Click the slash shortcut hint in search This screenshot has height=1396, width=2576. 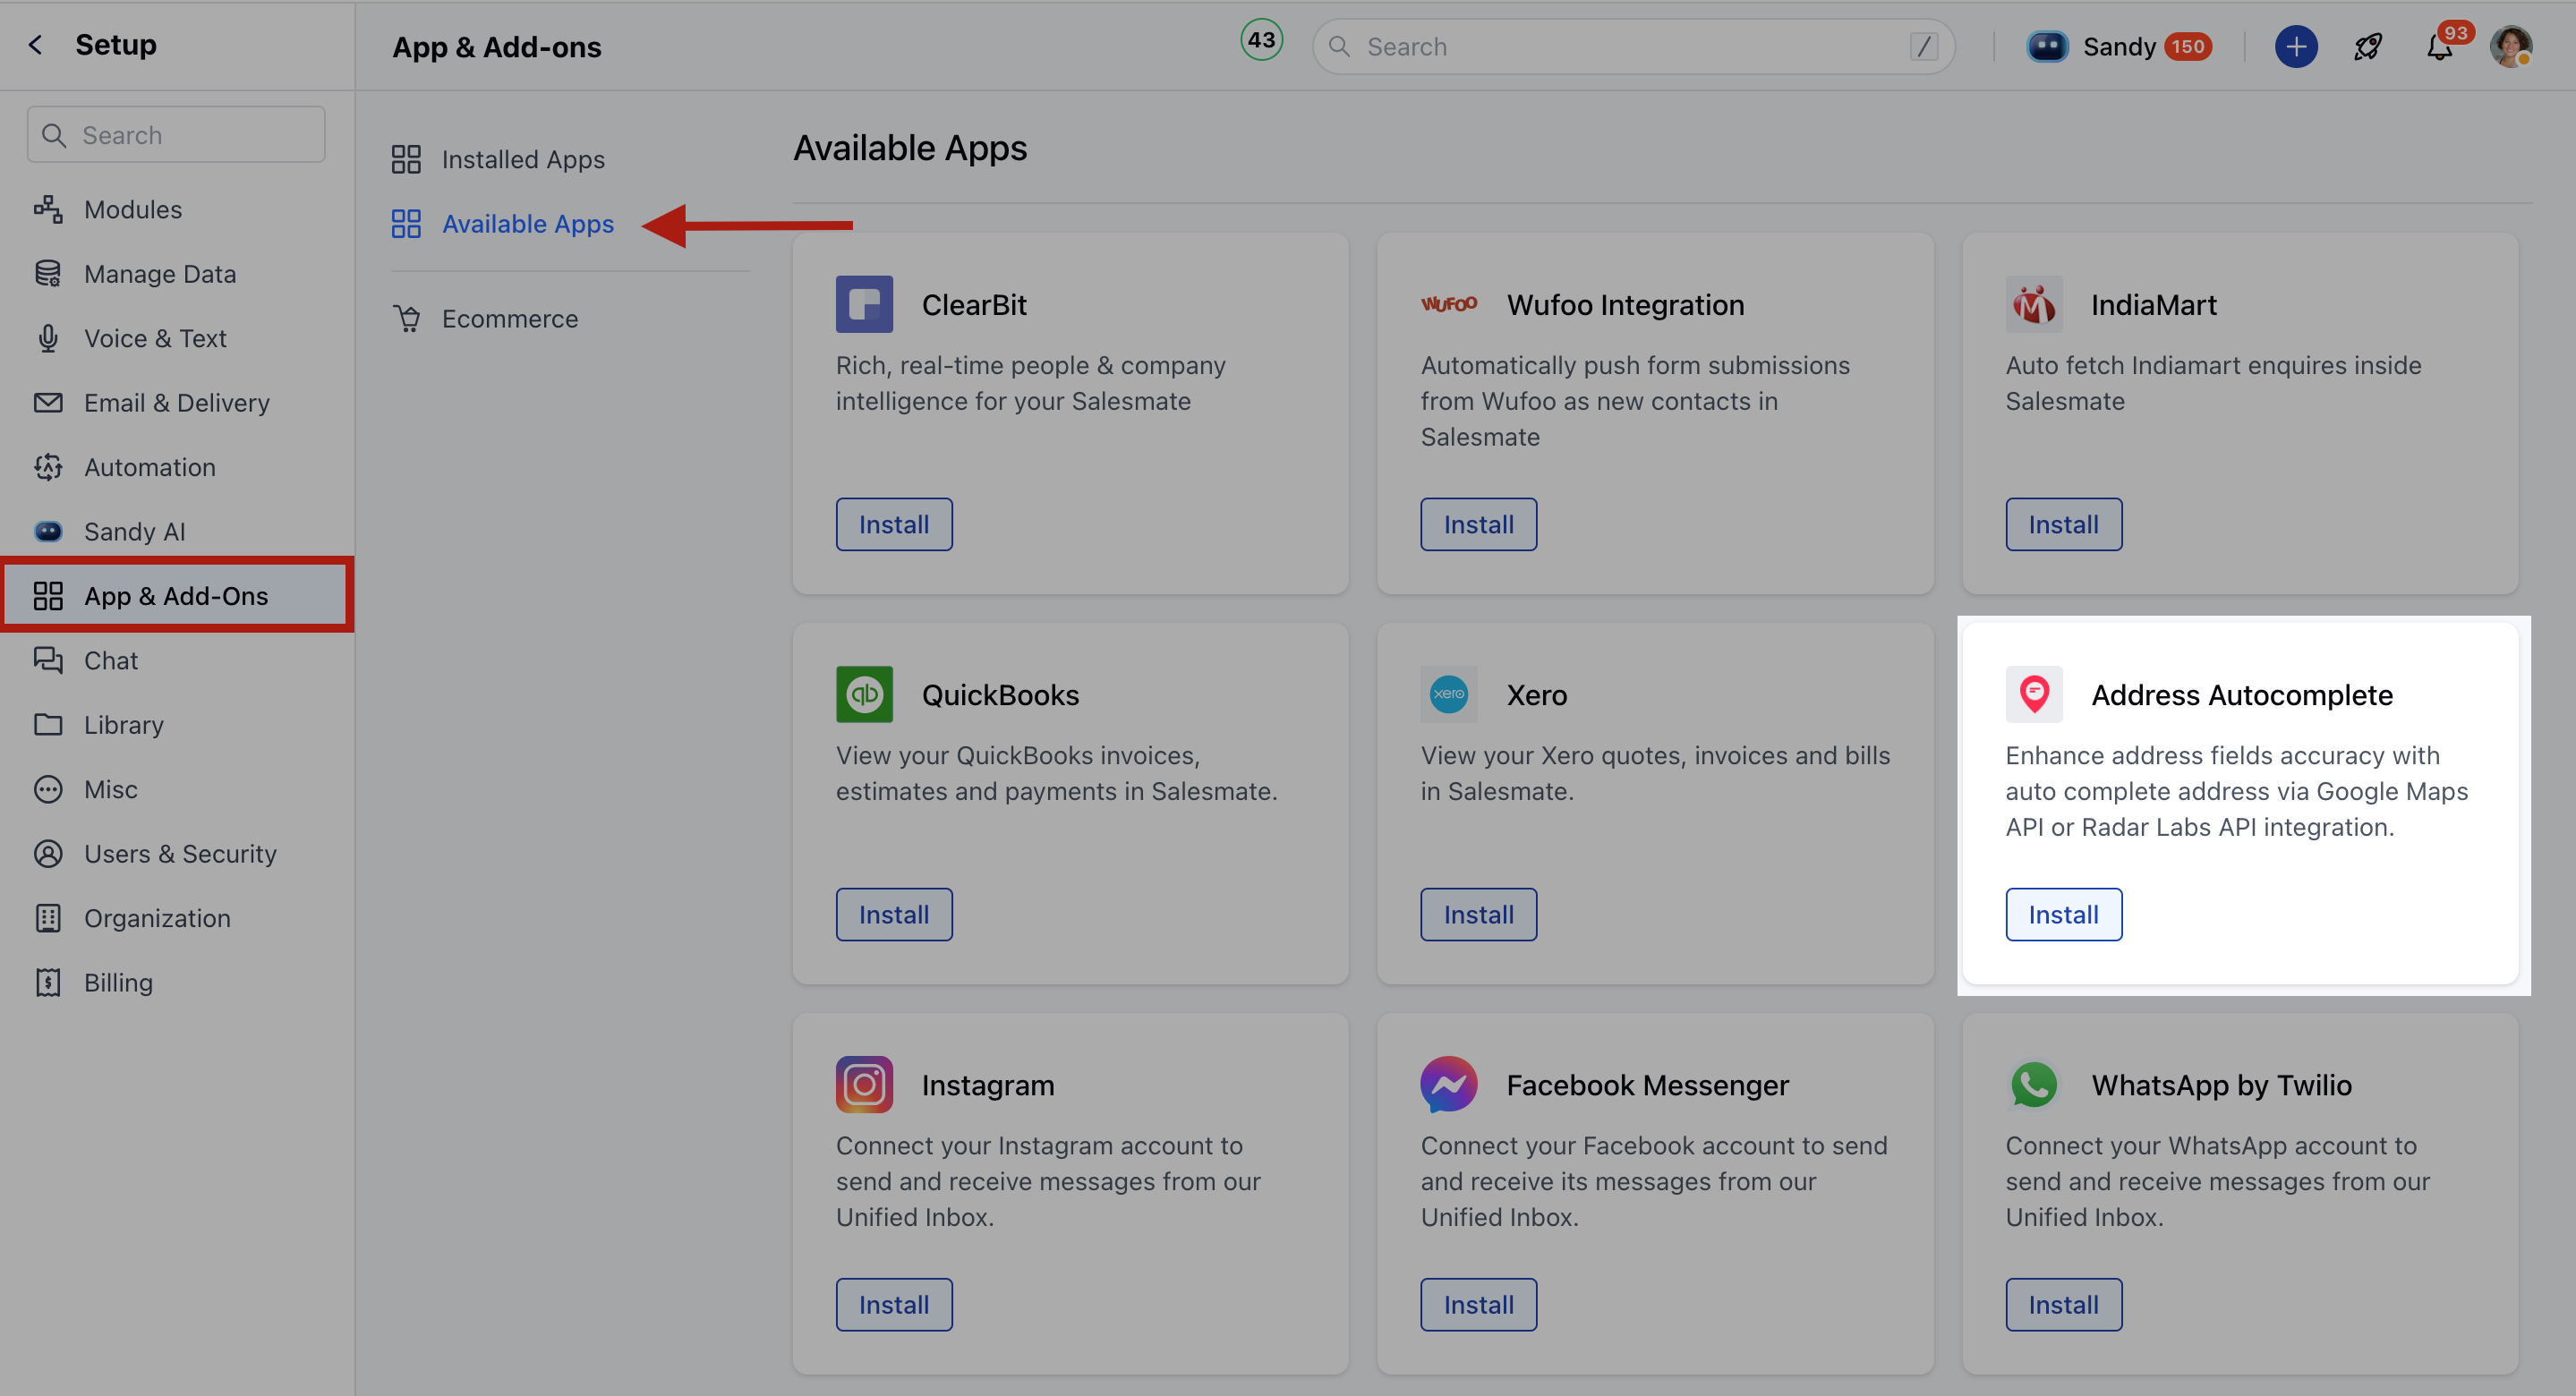1923,47
